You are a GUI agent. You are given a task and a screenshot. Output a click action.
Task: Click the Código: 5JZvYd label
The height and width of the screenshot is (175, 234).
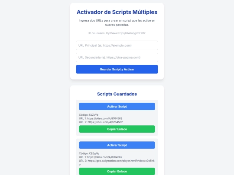88,115
